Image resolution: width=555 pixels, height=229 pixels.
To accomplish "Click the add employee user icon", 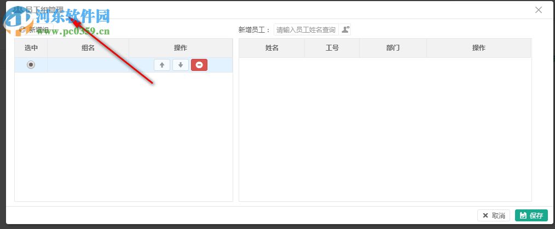I will (345, 30).
